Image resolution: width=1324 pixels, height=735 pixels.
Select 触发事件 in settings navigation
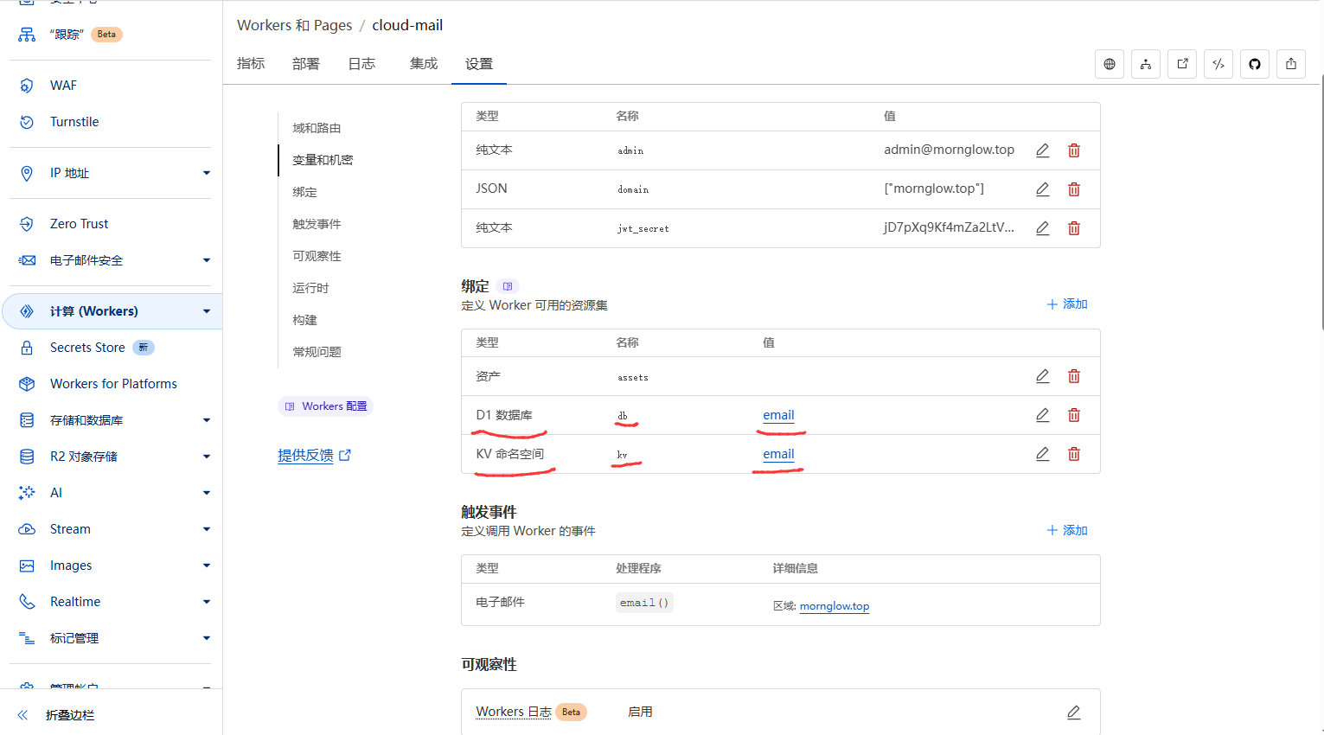[x=317, y=224]
